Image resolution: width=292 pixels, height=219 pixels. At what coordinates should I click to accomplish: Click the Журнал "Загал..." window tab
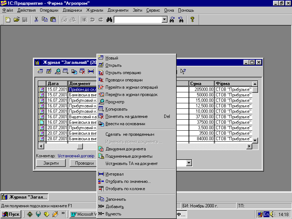[x=24, y=197]
